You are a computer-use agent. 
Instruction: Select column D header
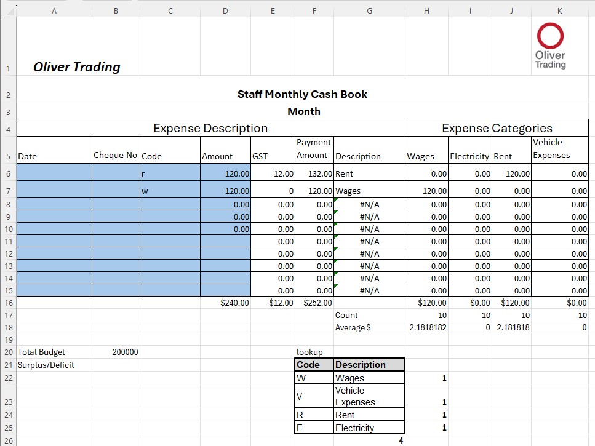[225, 11]
